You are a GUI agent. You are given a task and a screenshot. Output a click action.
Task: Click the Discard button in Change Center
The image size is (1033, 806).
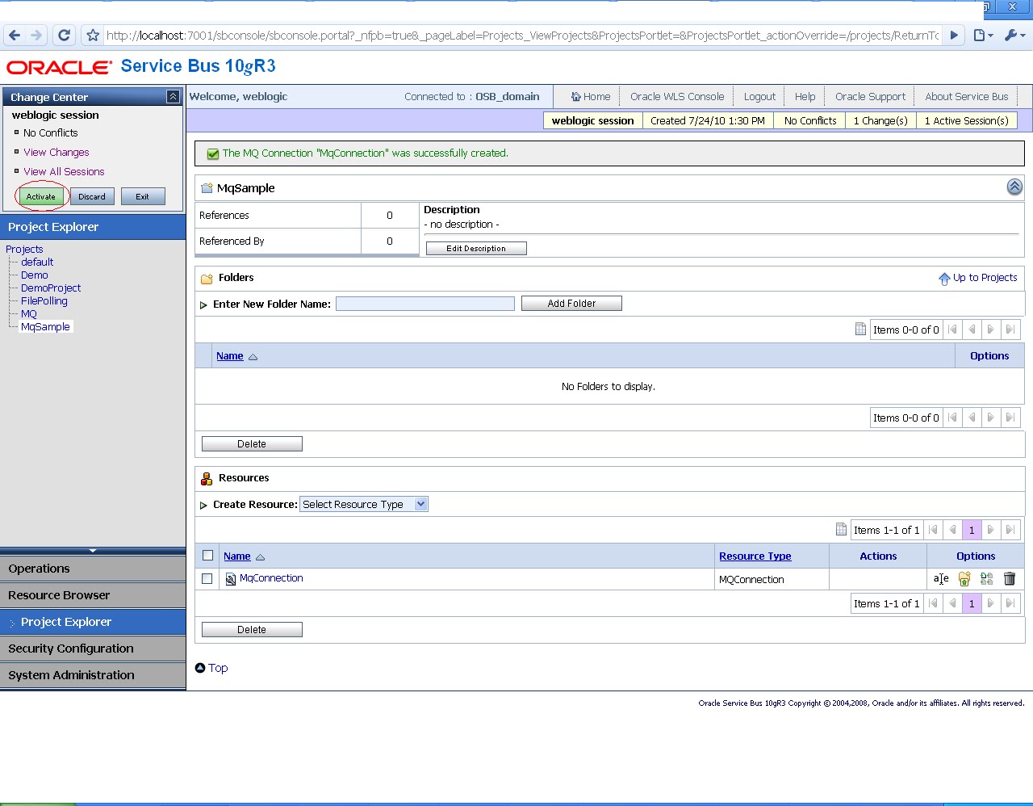coord(92,196)
